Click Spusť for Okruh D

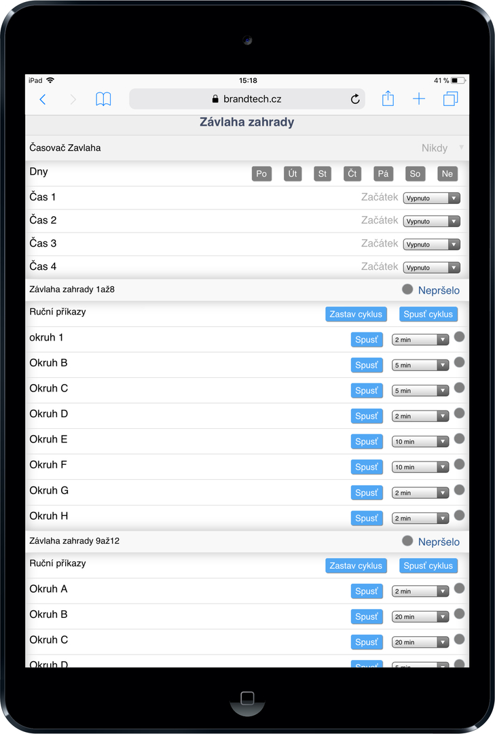pos(367,416)
